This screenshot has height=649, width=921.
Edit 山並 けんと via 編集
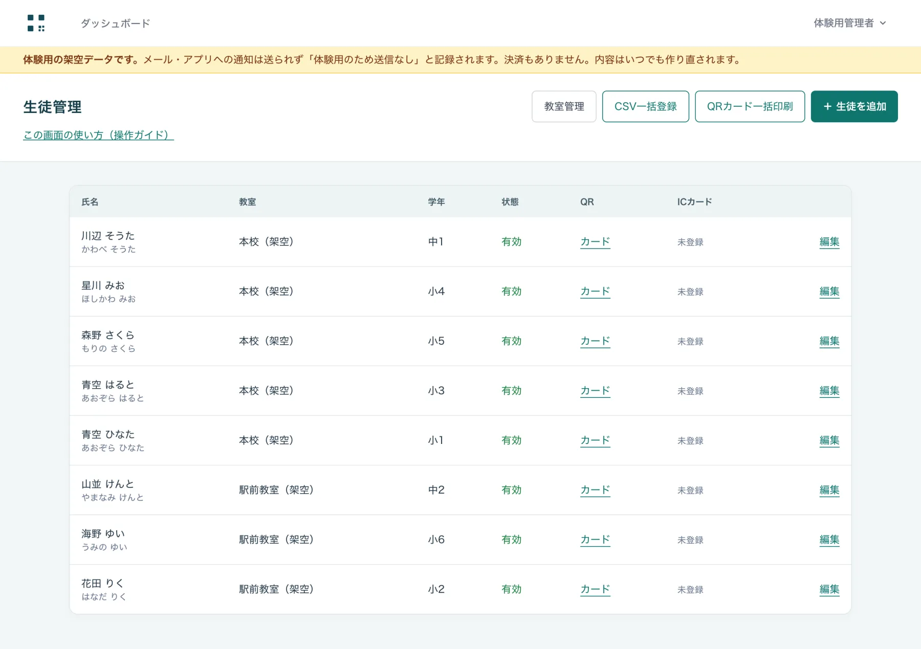[x=829, y=489]
